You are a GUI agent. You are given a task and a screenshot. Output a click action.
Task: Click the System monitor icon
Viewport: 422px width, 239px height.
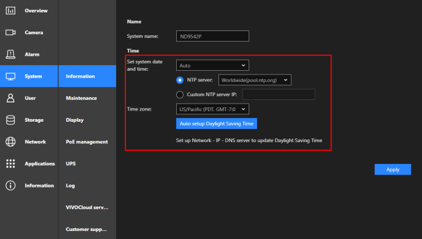(11, 76)
